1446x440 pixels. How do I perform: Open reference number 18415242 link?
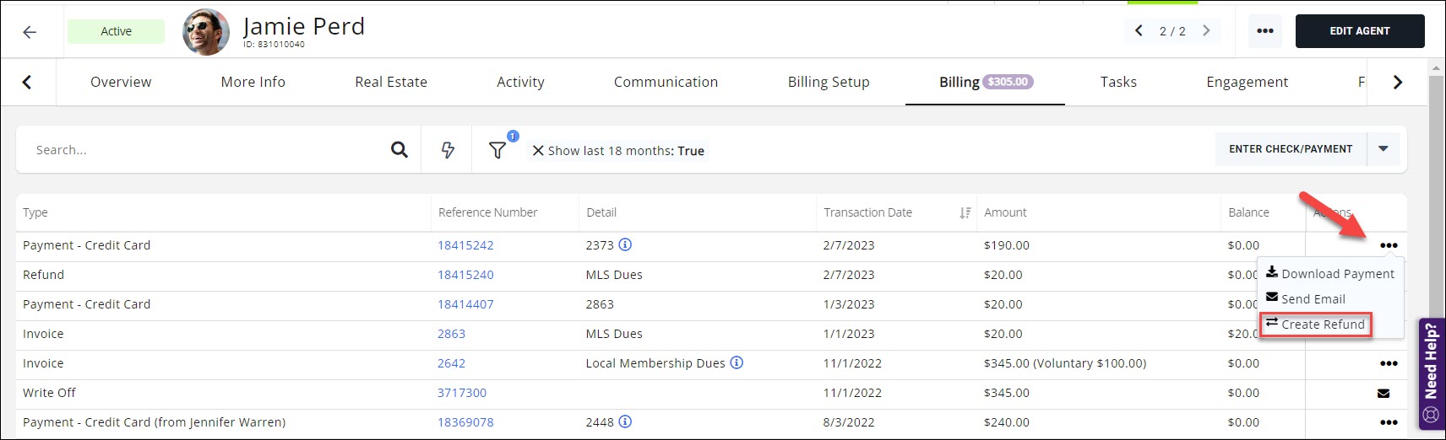coord(465,245)
